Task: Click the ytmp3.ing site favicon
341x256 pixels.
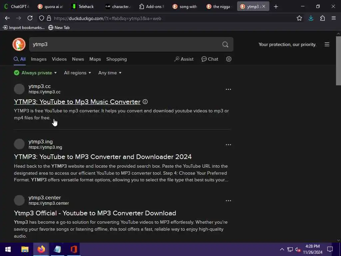Action: [19, 144]
